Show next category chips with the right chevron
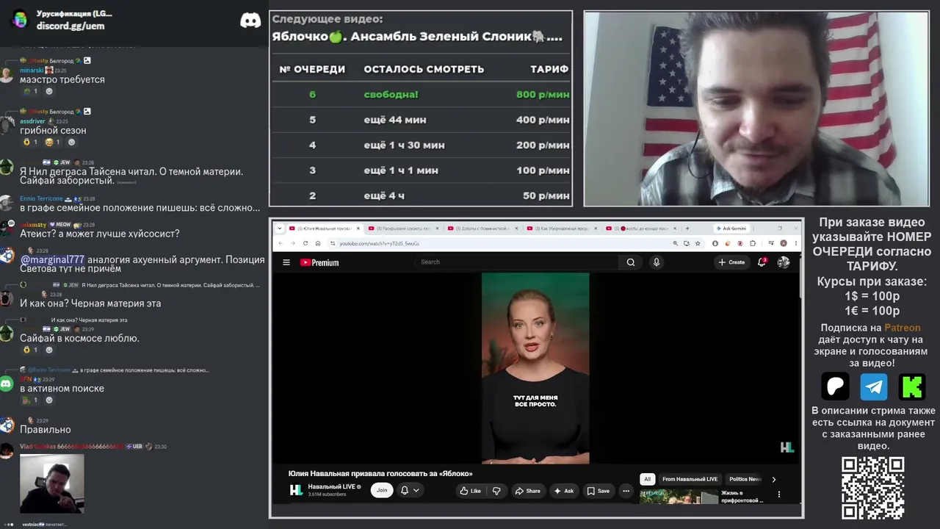Viewport: 940px width, 529px height. pos(773,479)
